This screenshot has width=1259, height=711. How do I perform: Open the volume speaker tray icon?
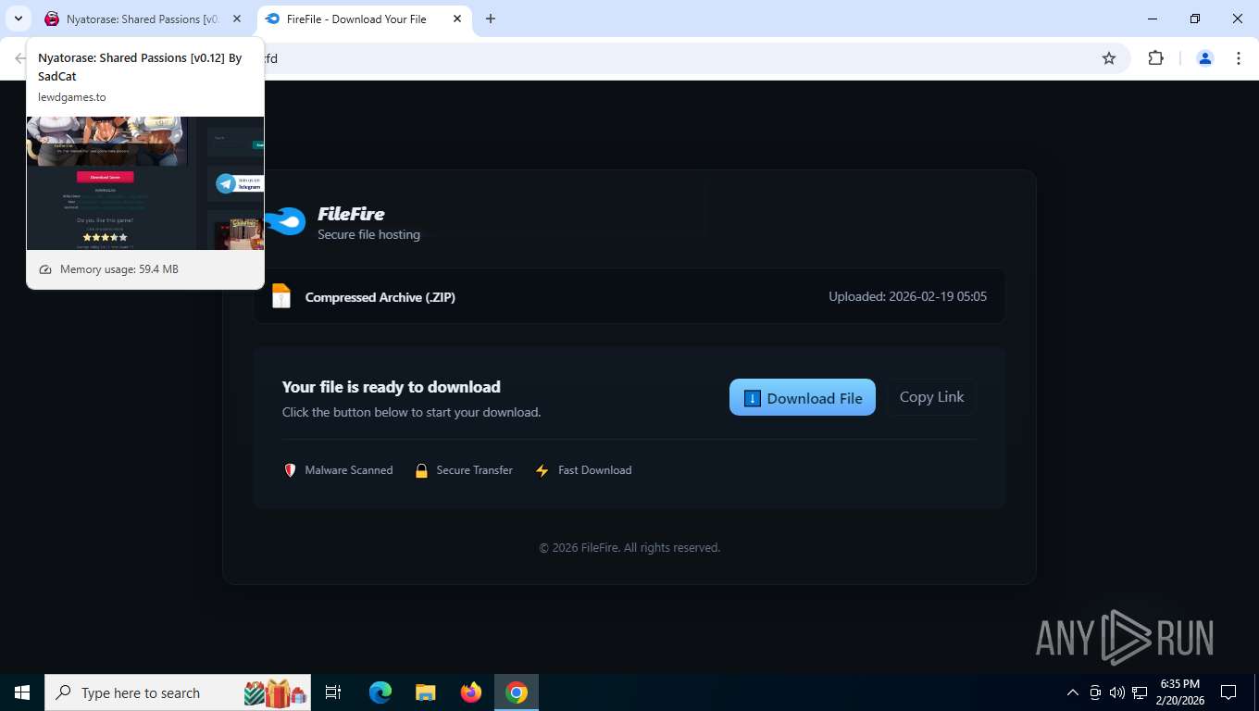pyautogui.click(x=1117, y=692)
